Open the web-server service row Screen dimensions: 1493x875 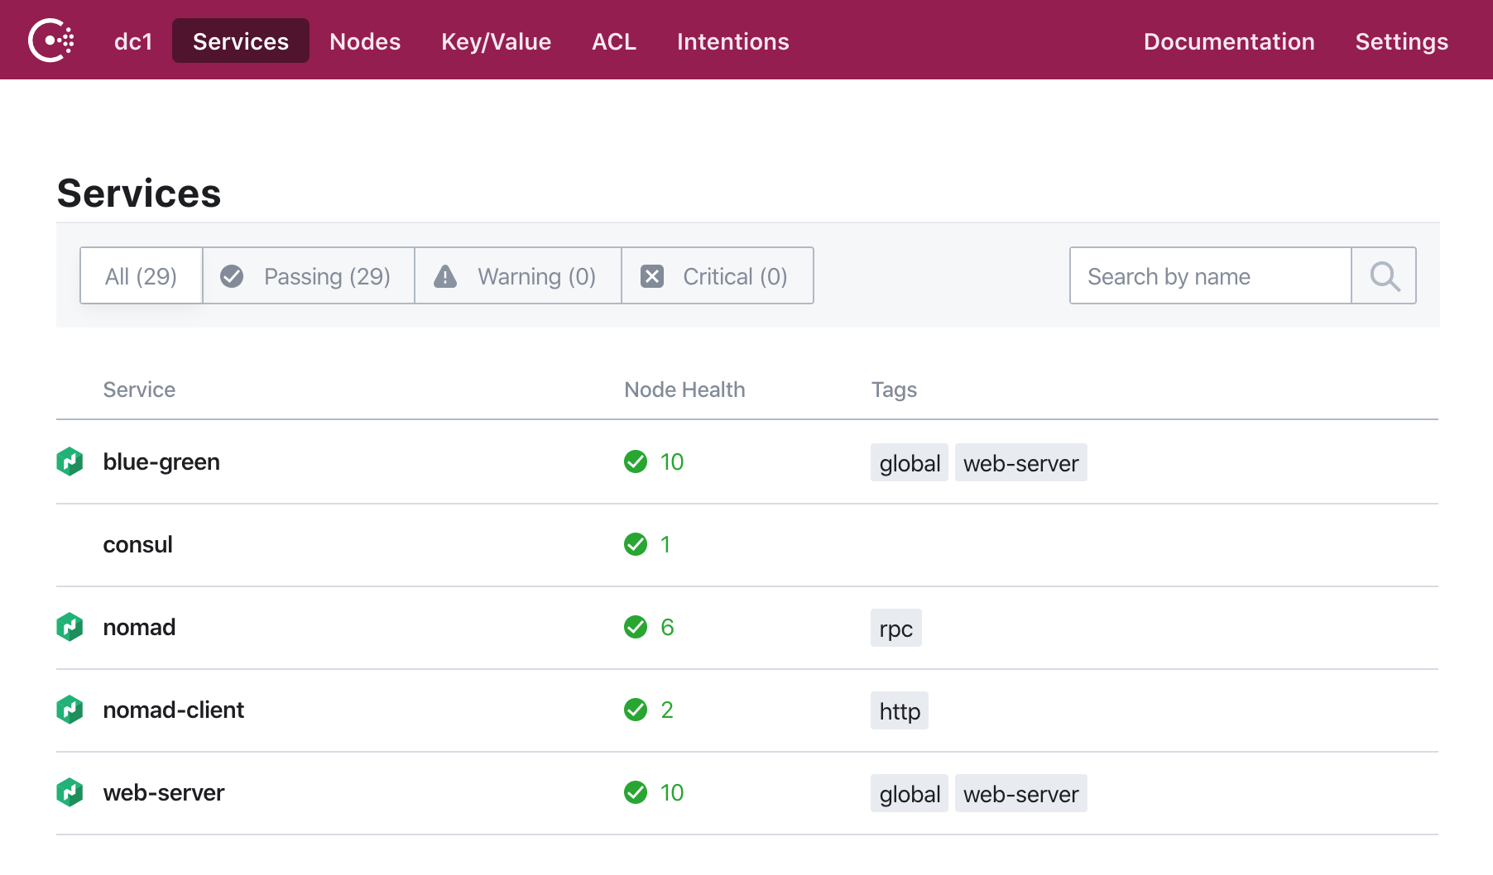(747, 793)
